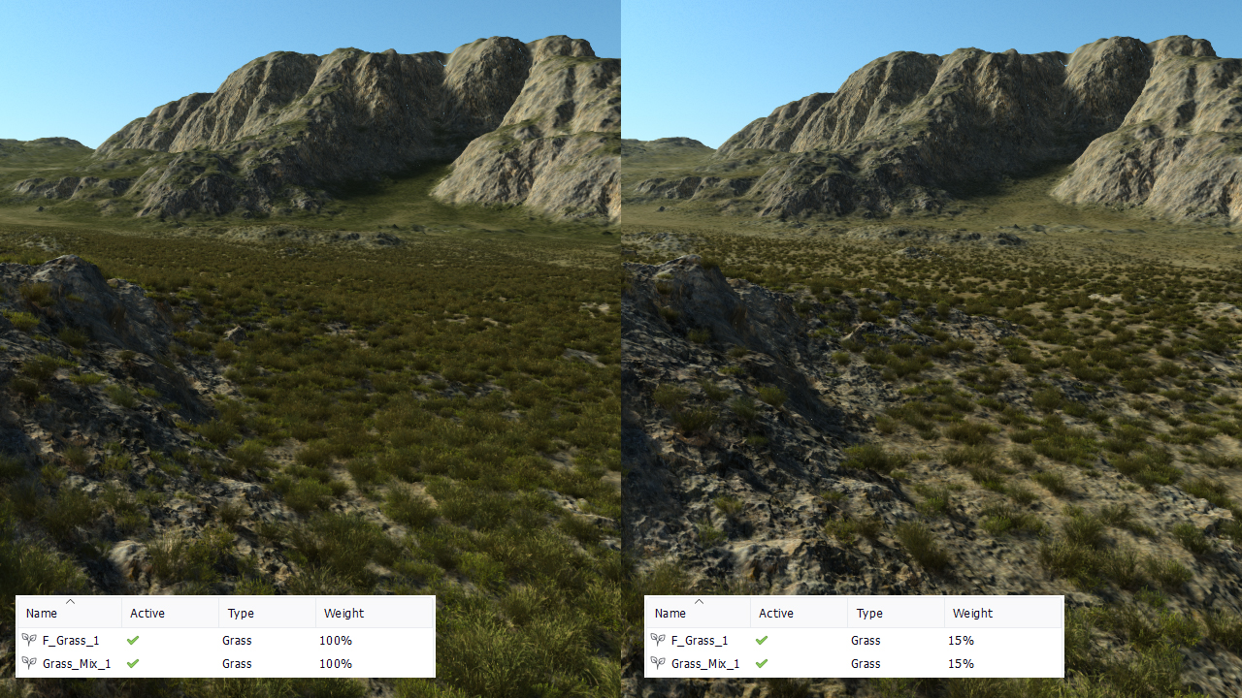Click the Name column header in the 100% list
The image size is (1242, 698).
[42, 613]
